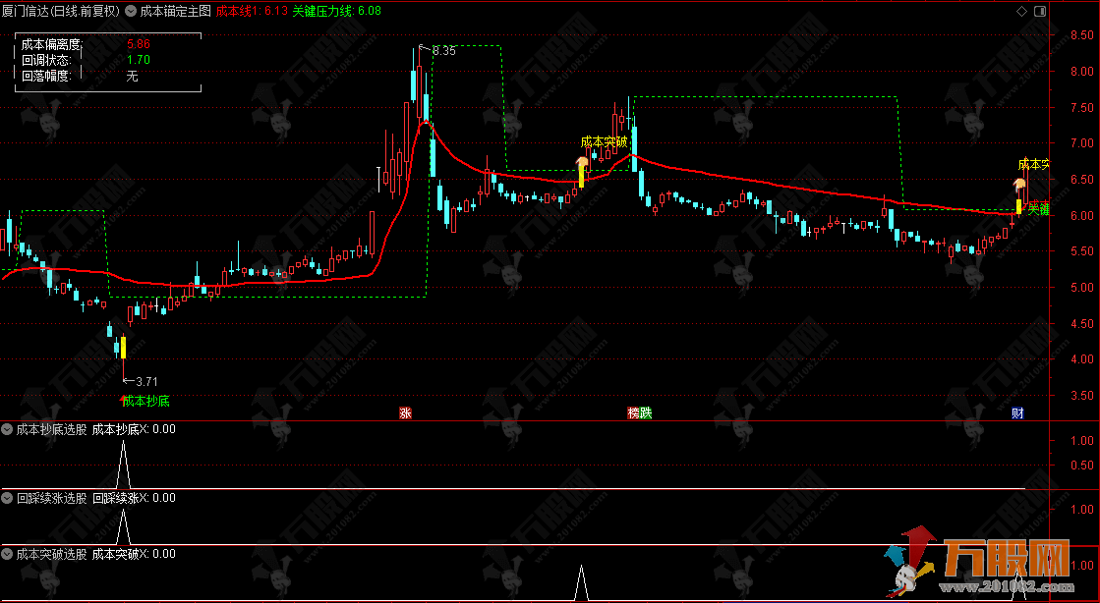
Task: Click the 回落幅度 value 无
Action: (132, 76)
